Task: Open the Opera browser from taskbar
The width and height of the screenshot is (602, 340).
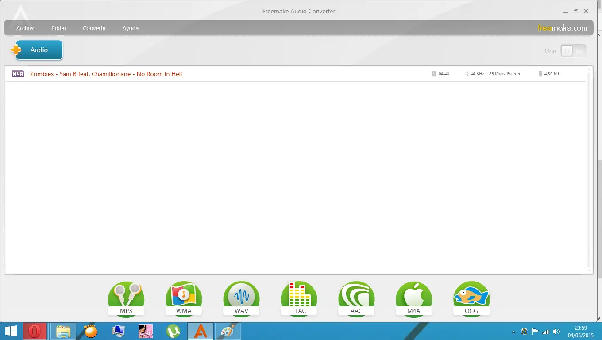Action: pyautogui.click(x=35, y=331)
